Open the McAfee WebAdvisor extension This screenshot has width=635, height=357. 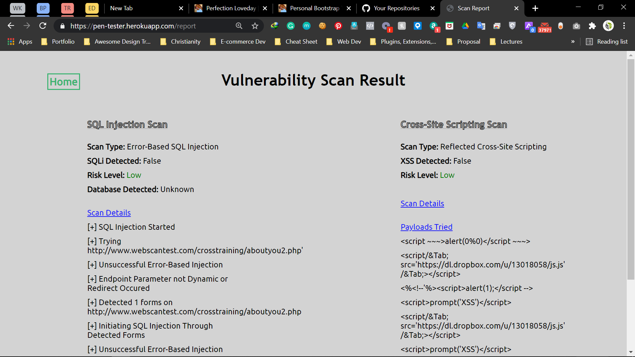click(x=449, y=26)
